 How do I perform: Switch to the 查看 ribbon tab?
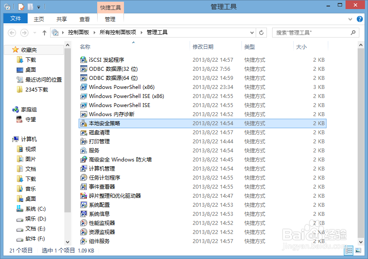(x=85, y=19)
